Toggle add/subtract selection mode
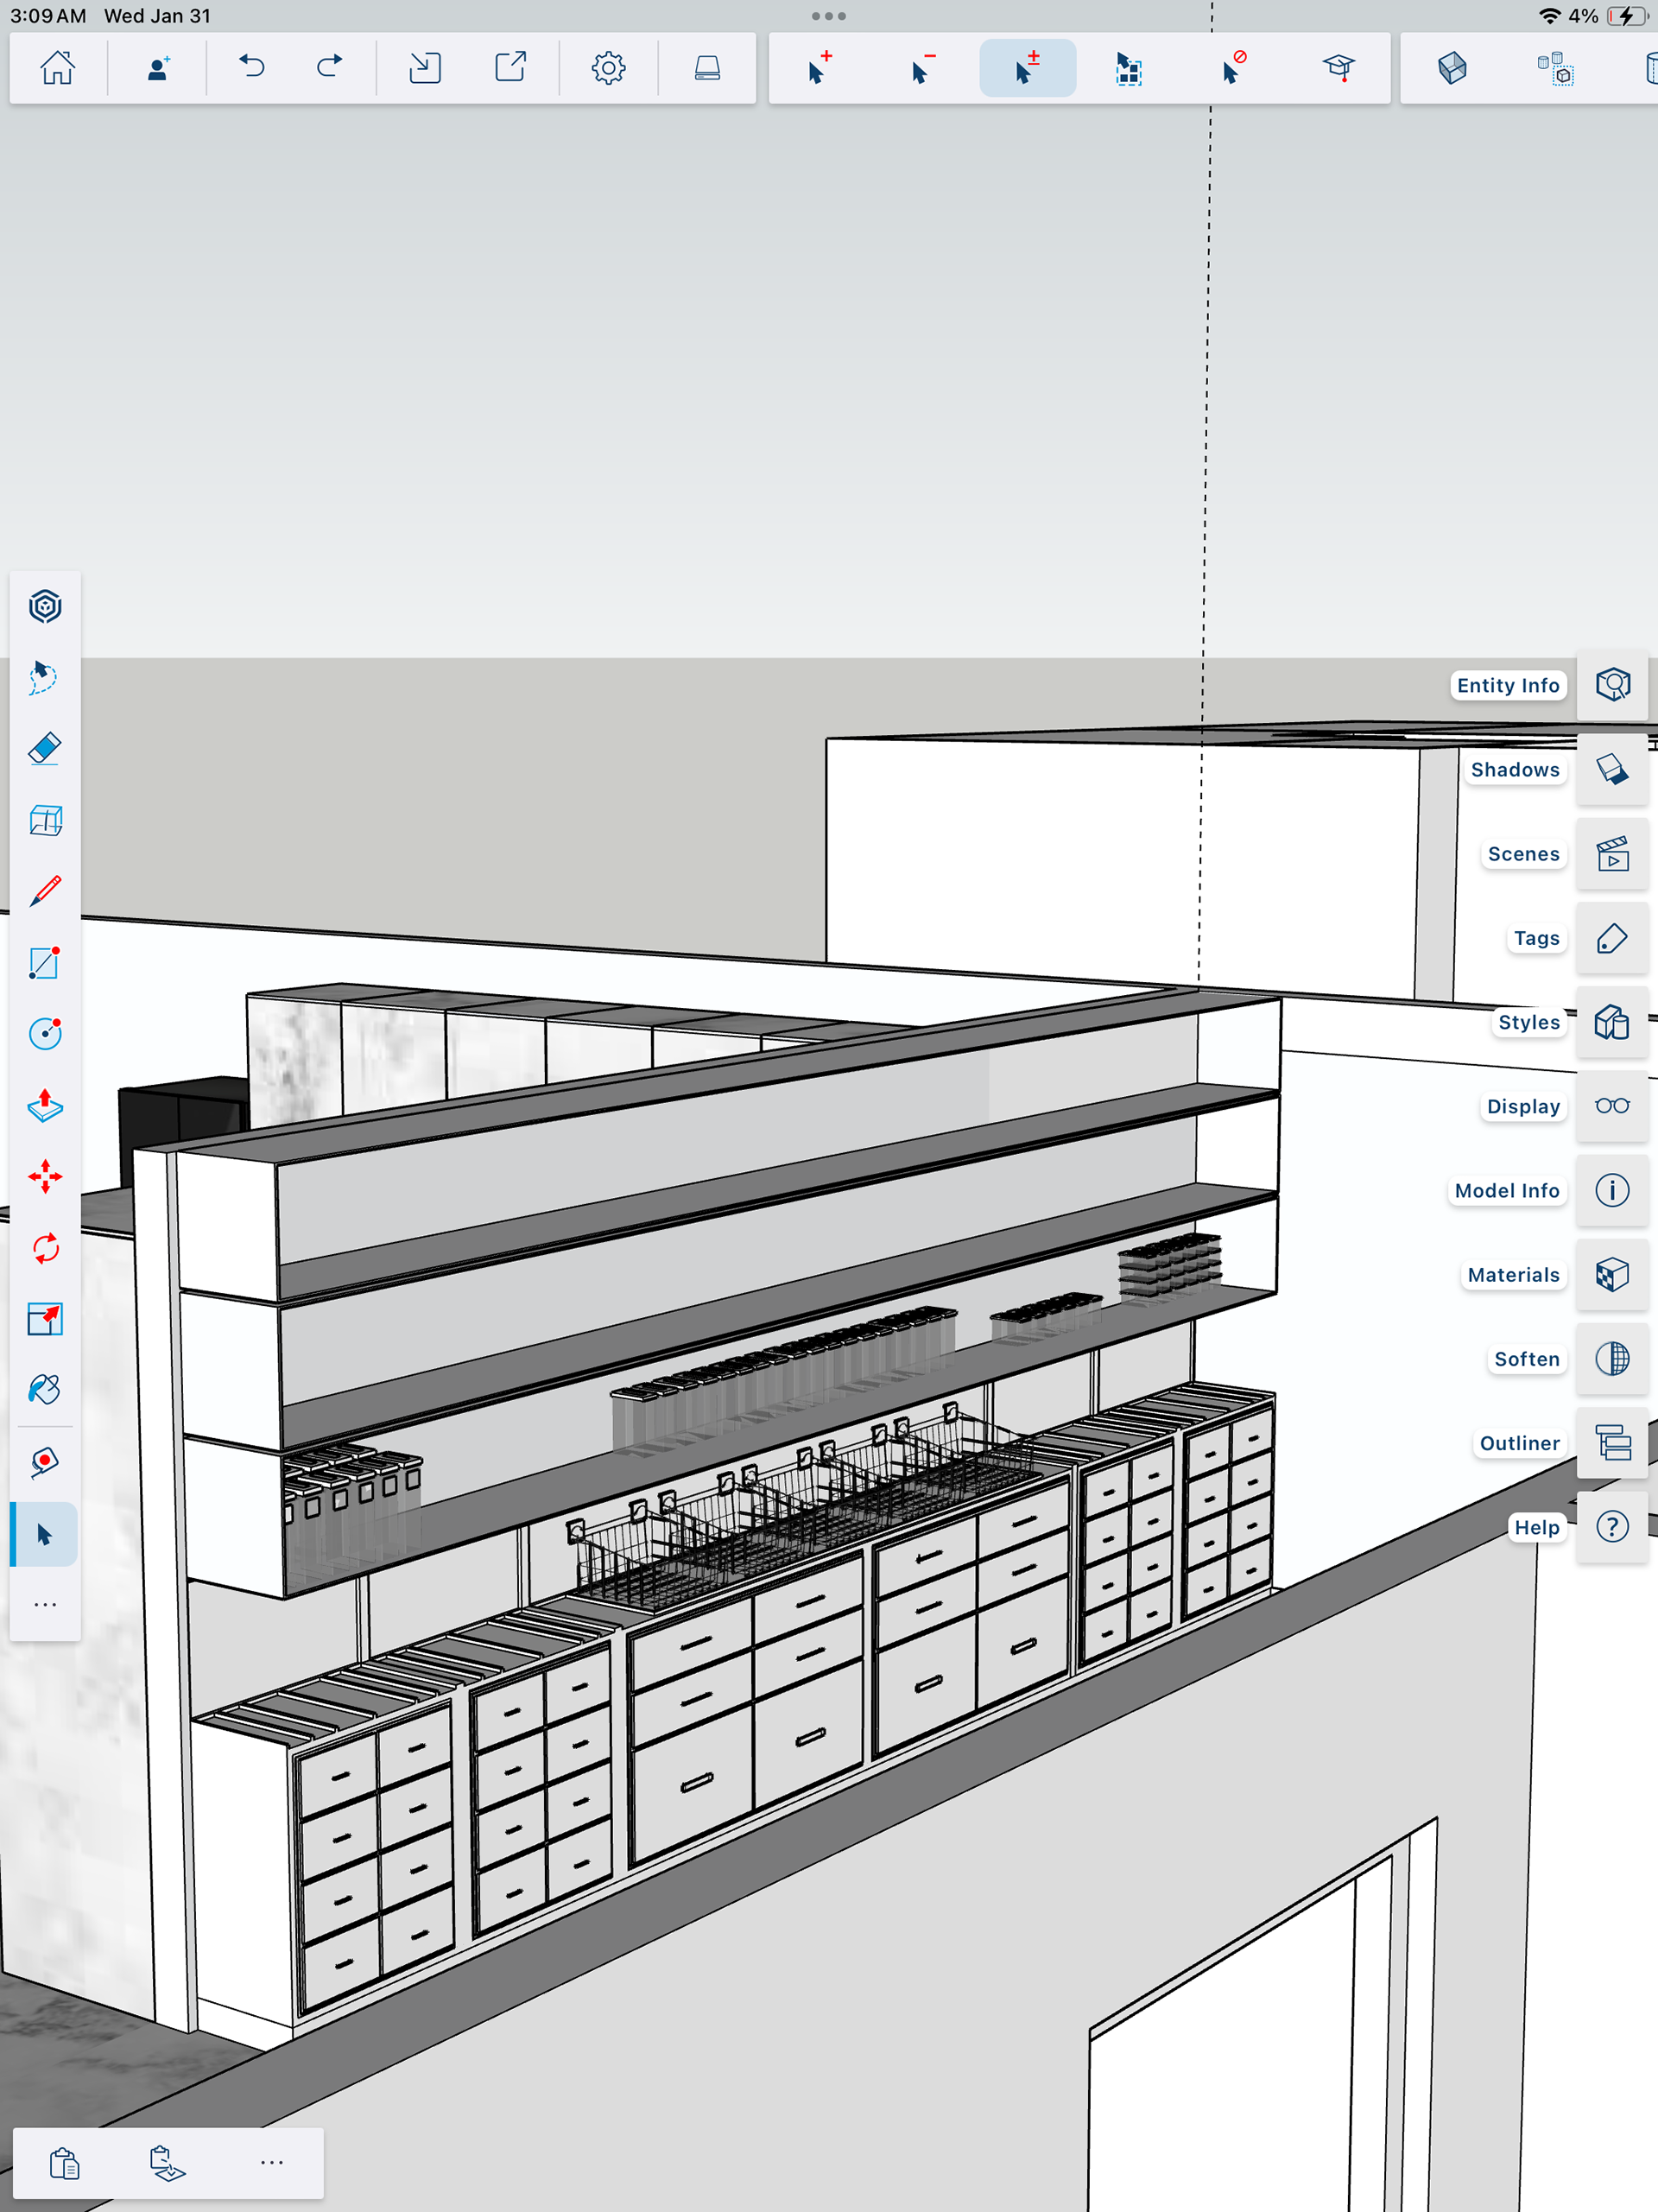Viewport: 1658px width, 2212px height. (x=1027, y=68)
